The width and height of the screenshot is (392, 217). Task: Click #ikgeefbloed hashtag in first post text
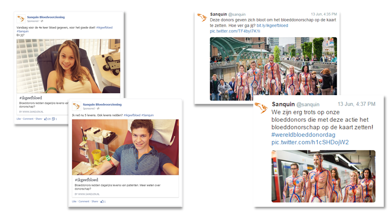pyautogui.click(x=104, y=28)
